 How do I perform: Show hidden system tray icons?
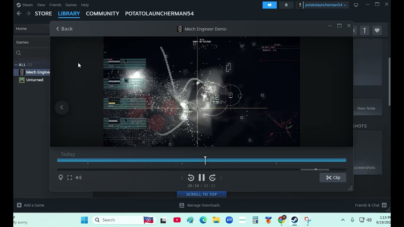point(343,220)
